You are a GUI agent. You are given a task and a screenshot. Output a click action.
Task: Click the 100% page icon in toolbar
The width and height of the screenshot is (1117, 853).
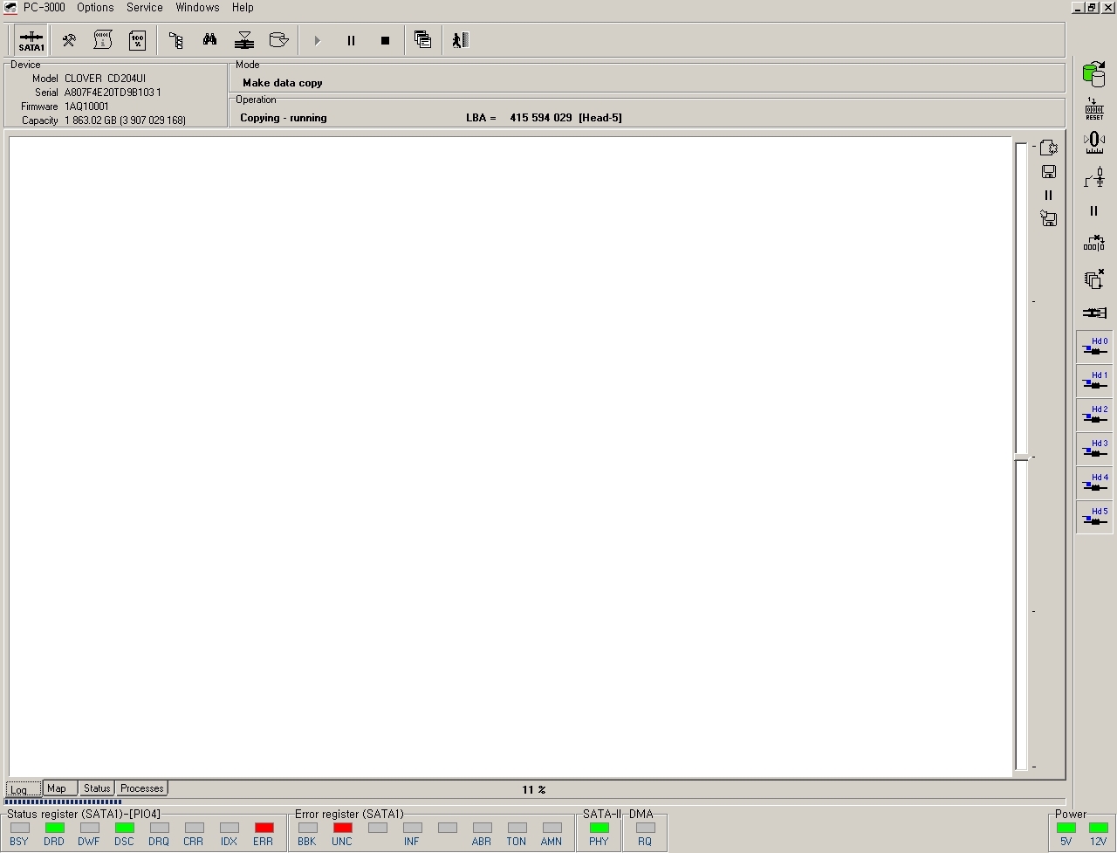138,40
